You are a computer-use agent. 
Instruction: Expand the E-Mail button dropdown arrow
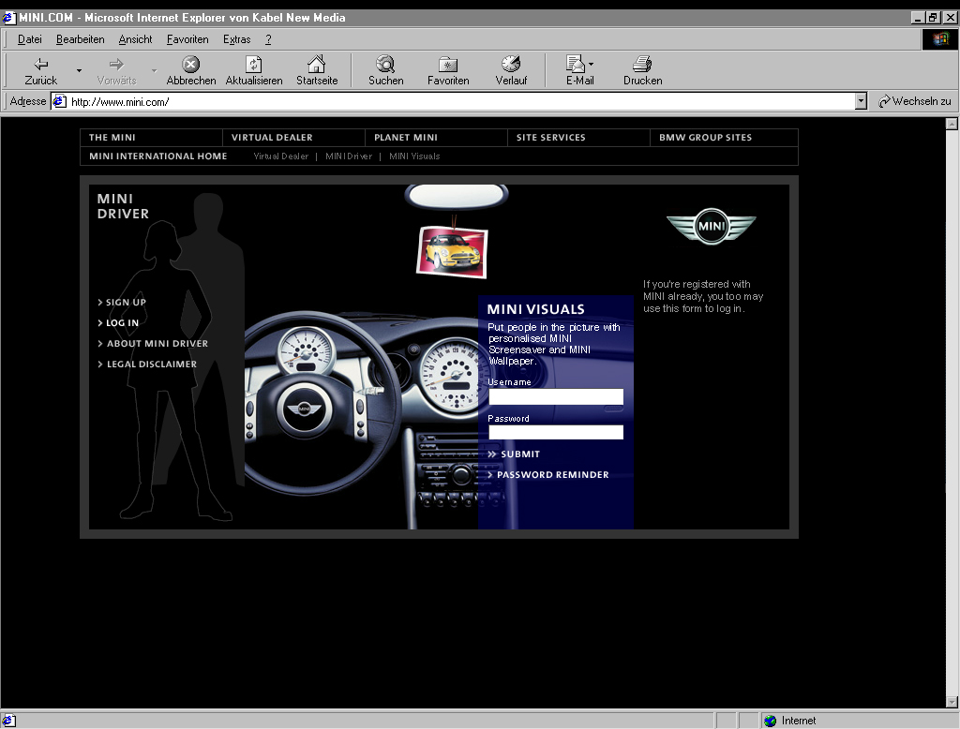coord(591,66)
